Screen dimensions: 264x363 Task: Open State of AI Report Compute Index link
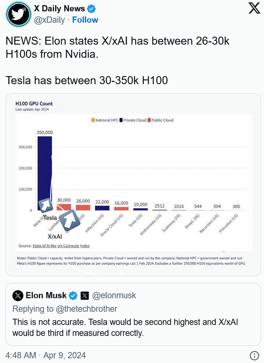click(61, 246)
